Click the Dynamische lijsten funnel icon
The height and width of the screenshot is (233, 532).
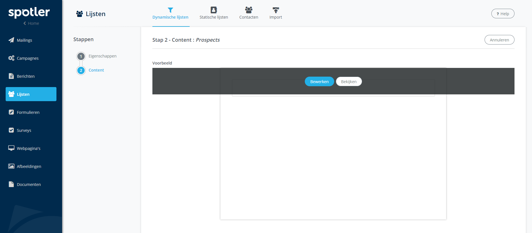tap(170, 10)
